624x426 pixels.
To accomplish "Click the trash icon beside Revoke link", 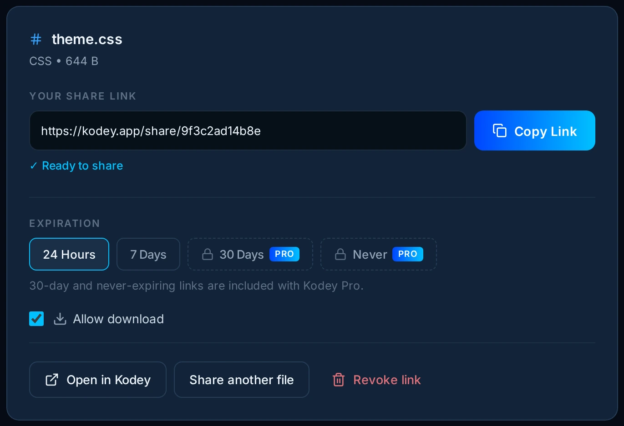I will [339, 380].
